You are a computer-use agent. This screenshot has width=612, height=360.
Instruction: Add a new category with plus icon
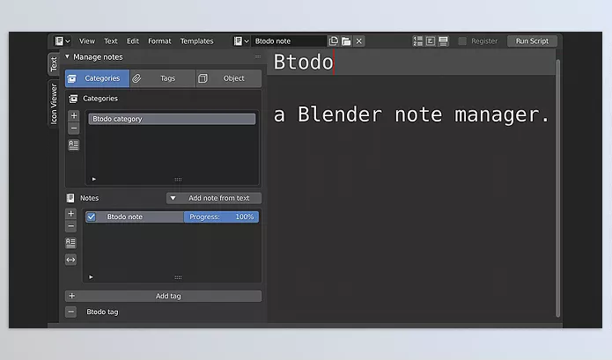tap(74, 115)
